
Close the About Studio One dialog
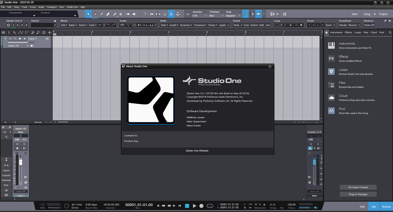pos(270,66)
